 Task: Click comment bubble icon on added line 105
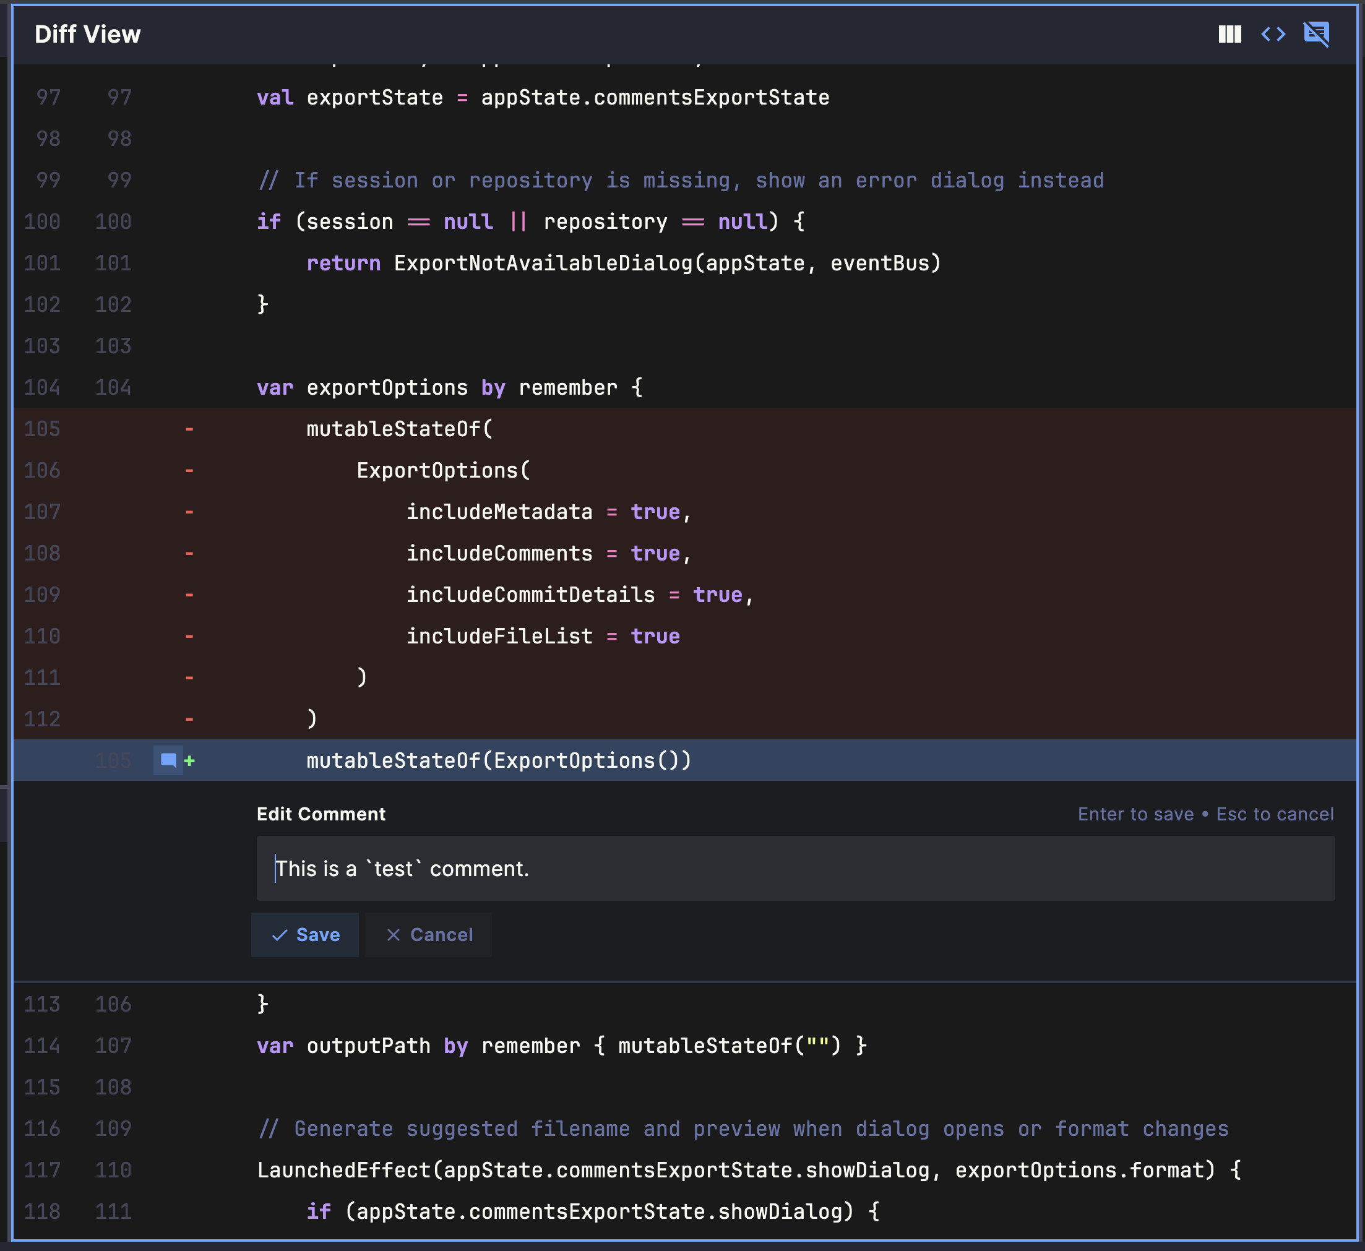[168, 760]
